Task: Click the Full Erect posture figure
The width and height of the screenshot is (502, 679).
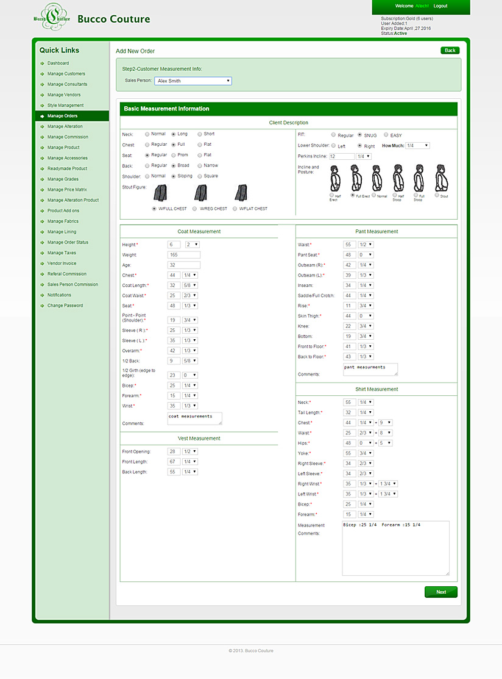Action: click(356, 178)
